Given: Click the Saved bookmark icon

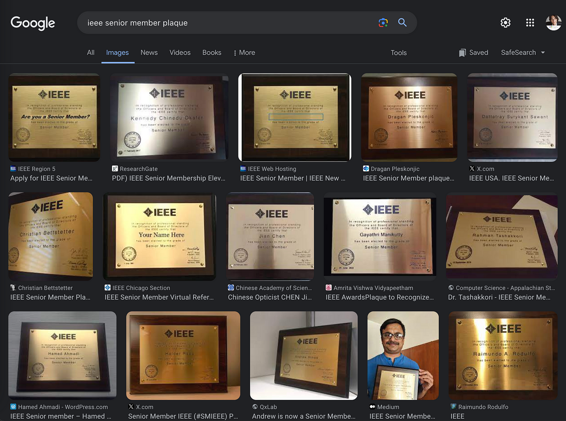Looking at the screenshot, I should point(463,53).
